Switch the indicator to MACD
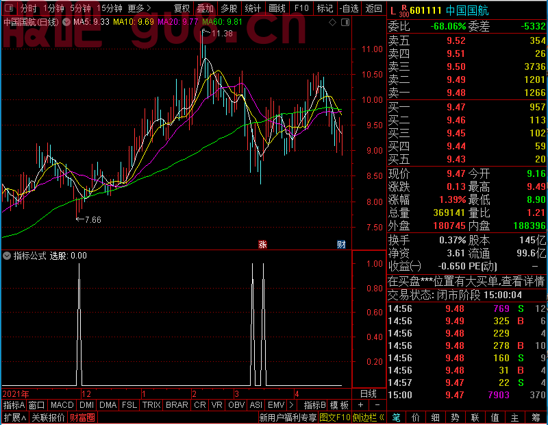The width and height of the screenshot is (548, 425). 62,405
